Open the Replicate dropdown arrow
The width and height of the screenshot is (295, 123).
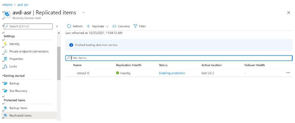[x=108, y=26]
